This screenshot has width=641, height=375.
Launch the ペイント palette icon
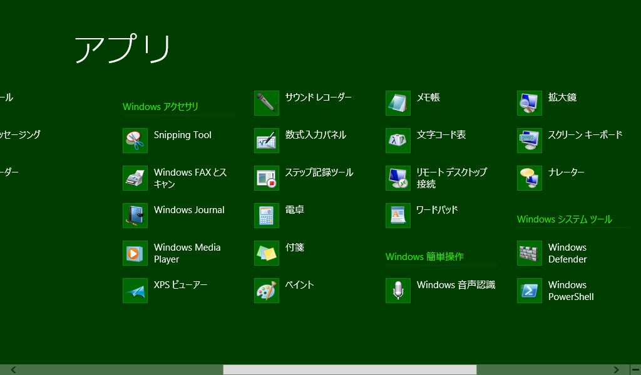pos(267,291)
